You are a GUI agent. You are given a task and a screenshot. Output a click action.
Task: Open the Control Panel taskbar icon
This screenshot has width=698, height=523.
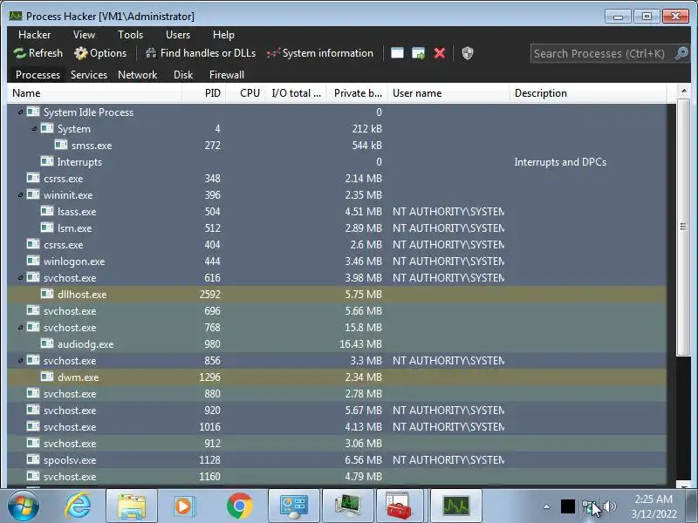[x=293, y=506]
